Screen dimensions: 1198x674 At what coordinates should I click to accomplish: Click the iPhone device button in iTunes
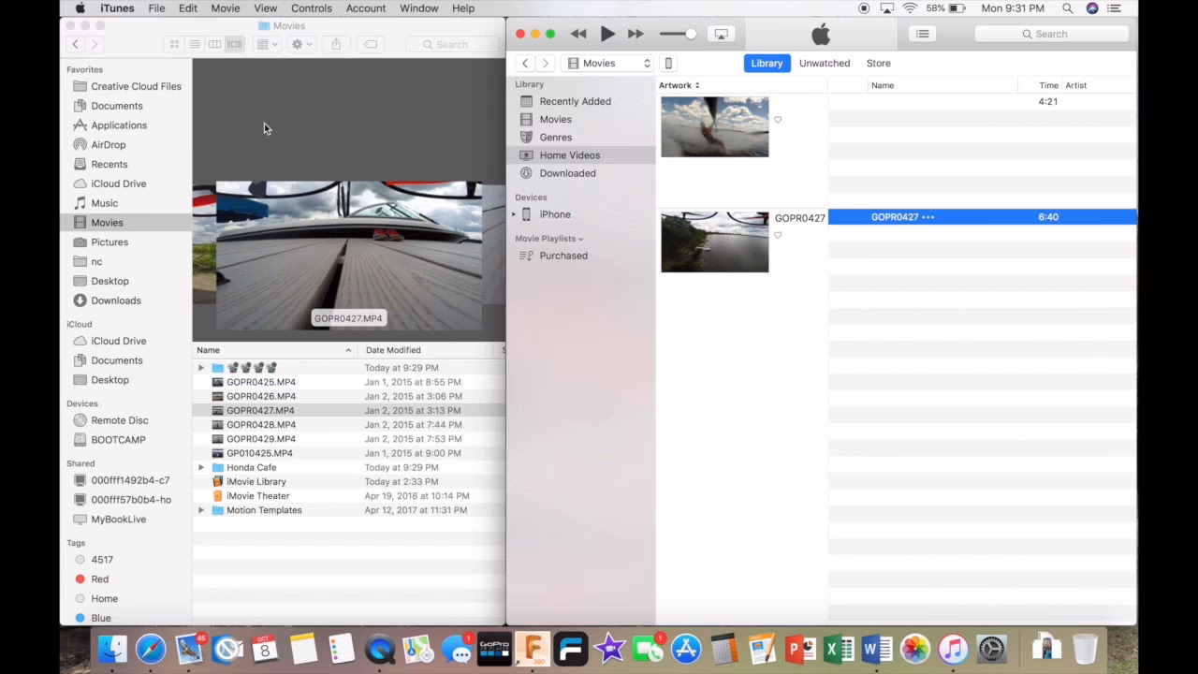click(668, 63)
